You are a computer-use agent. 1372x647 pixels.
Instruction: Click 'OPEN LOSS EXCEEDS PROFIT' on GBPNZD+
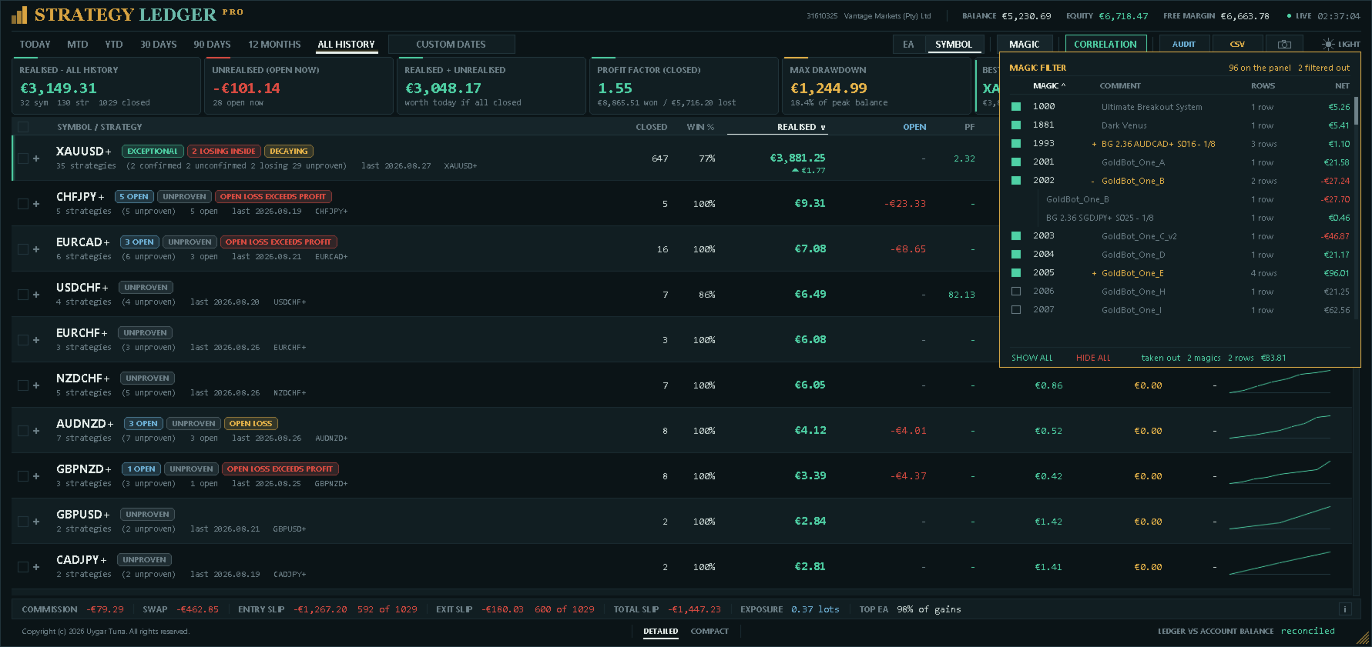(x=280, y=469)
